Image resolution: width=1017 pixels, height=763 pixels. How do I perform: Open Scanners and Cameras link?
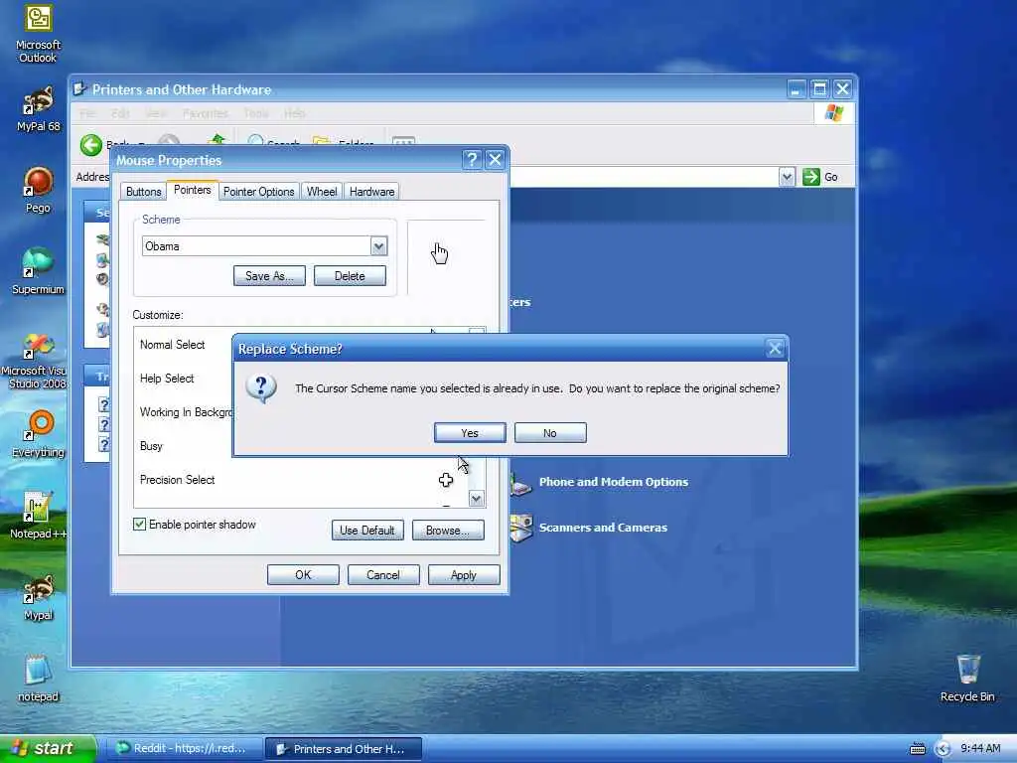pyautogui.click(x=603, y=527)
